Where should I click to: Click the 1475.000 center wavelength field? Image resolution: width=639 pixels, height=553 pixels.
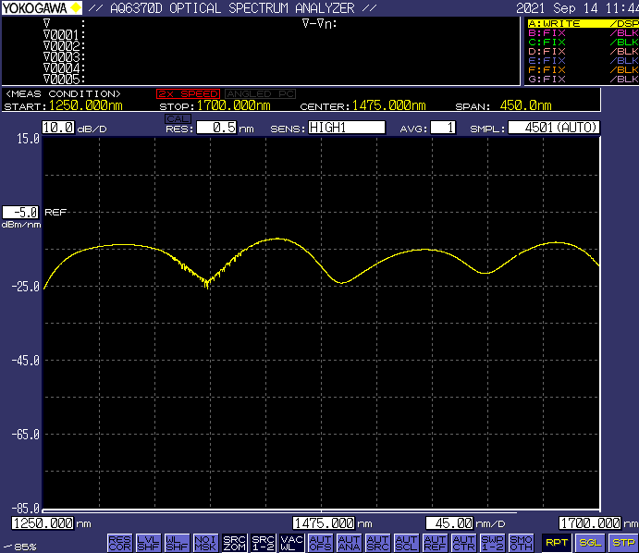coord(324,523)
